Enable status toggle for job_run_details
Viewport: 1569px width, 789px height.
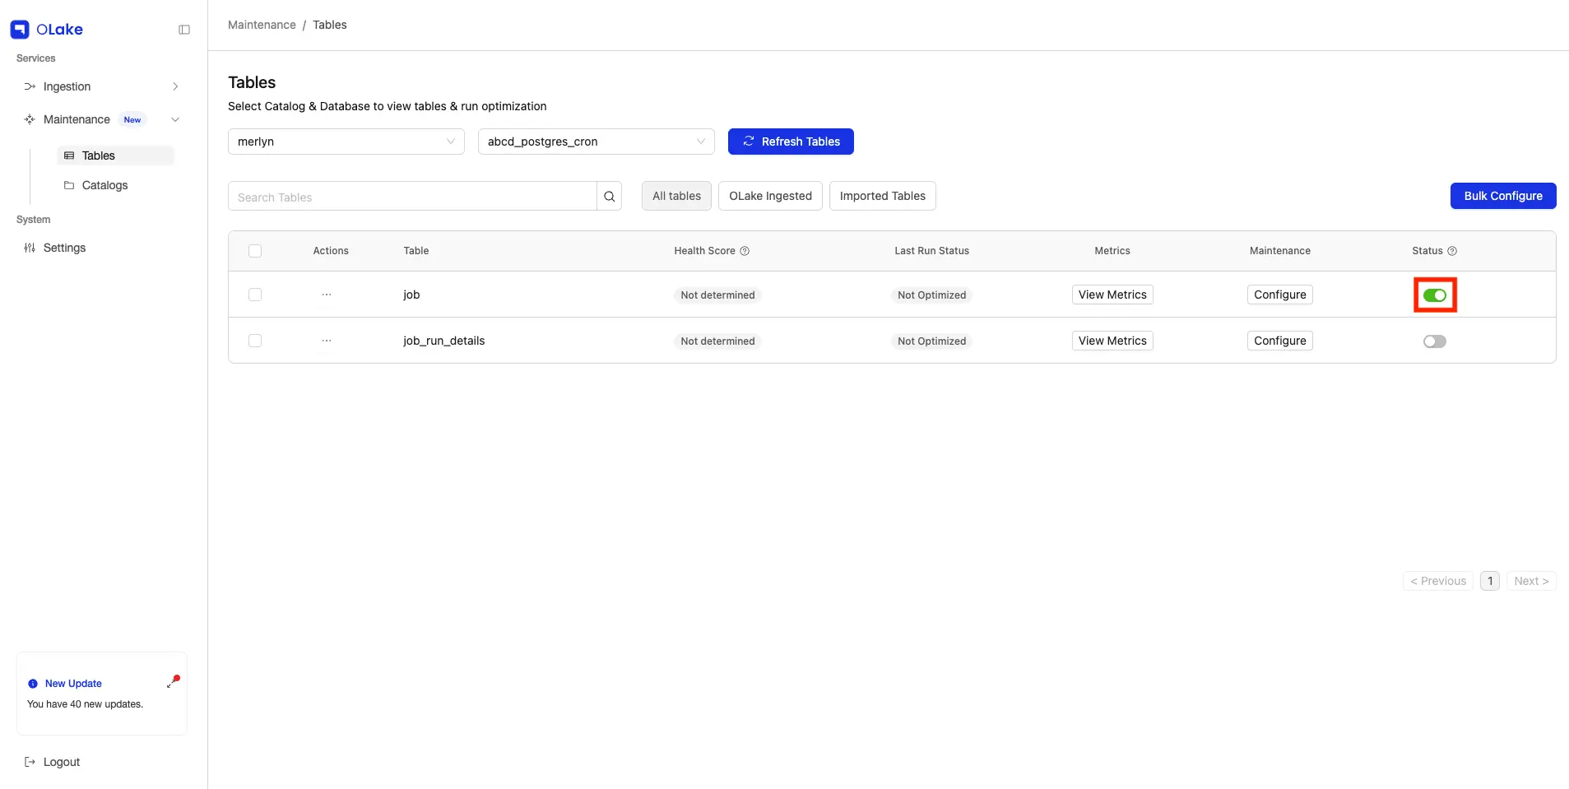coord(1435,341)
